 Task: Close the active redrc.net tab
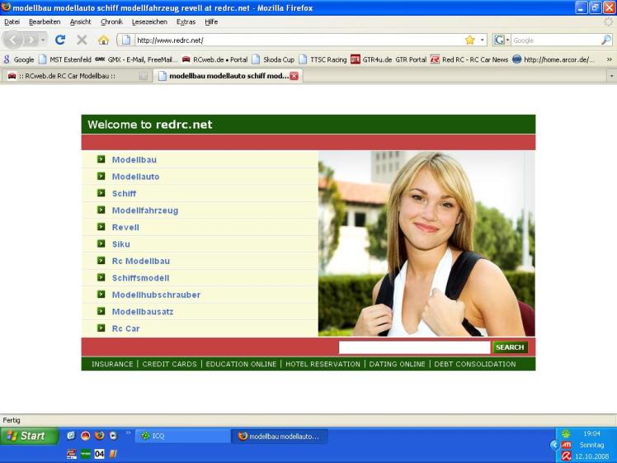(294, 76)
